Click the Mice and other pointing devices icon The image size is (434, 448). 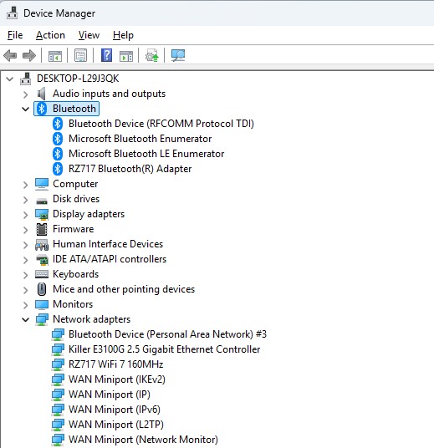(x=42, y=289)
